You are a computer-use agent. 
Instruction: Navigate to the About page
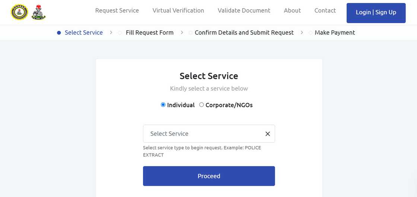pos(292,10)
